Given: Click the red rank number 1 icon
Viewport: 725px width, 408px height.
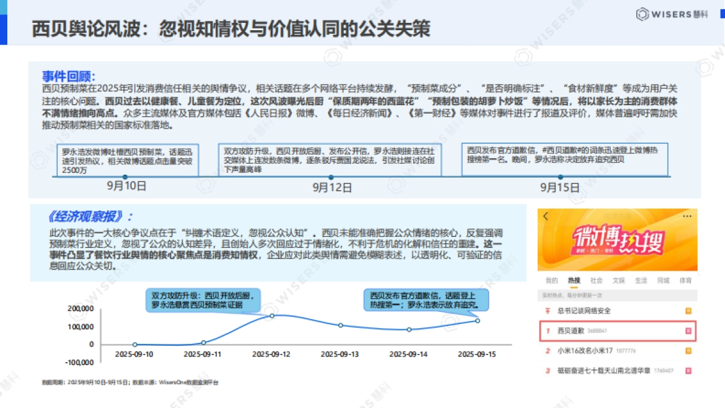Looking at the screenshot, I should tap(548, 330).
